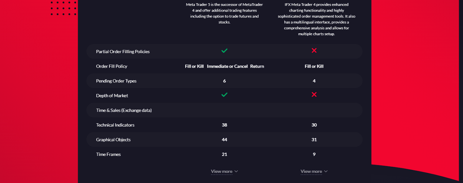The width and height of the screenshot is (463, 183).
Task: Open View more link under MetaTrader 4
Action: [311, 171]
